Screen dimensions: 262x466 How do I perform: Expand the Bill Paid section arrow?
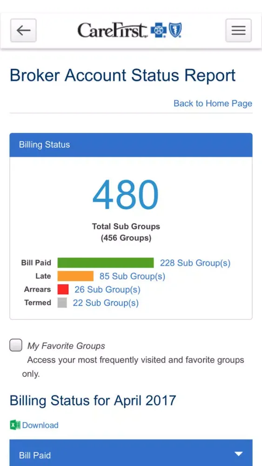point(239,454)
